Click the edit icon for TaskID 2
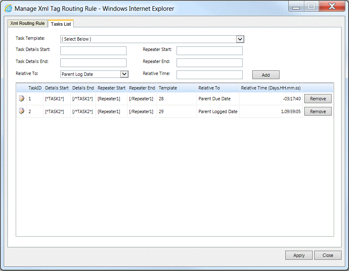 click(21, 111)
